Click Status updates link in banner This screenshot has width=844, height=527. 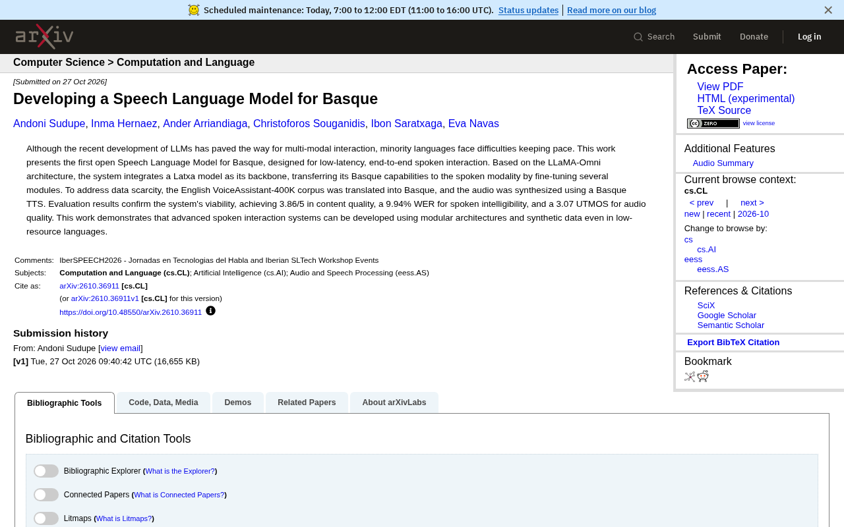tap(528, 10)
